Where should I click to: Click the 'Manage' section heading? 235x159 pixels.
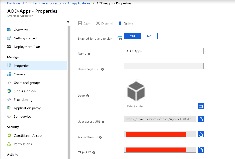(13, 57)
